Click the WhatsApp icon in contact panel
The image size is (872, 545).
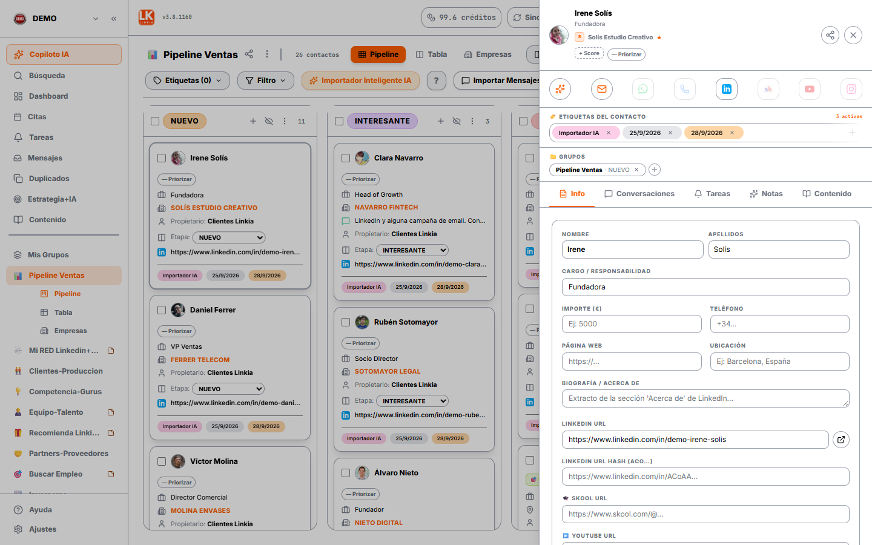tap(643, 89)
